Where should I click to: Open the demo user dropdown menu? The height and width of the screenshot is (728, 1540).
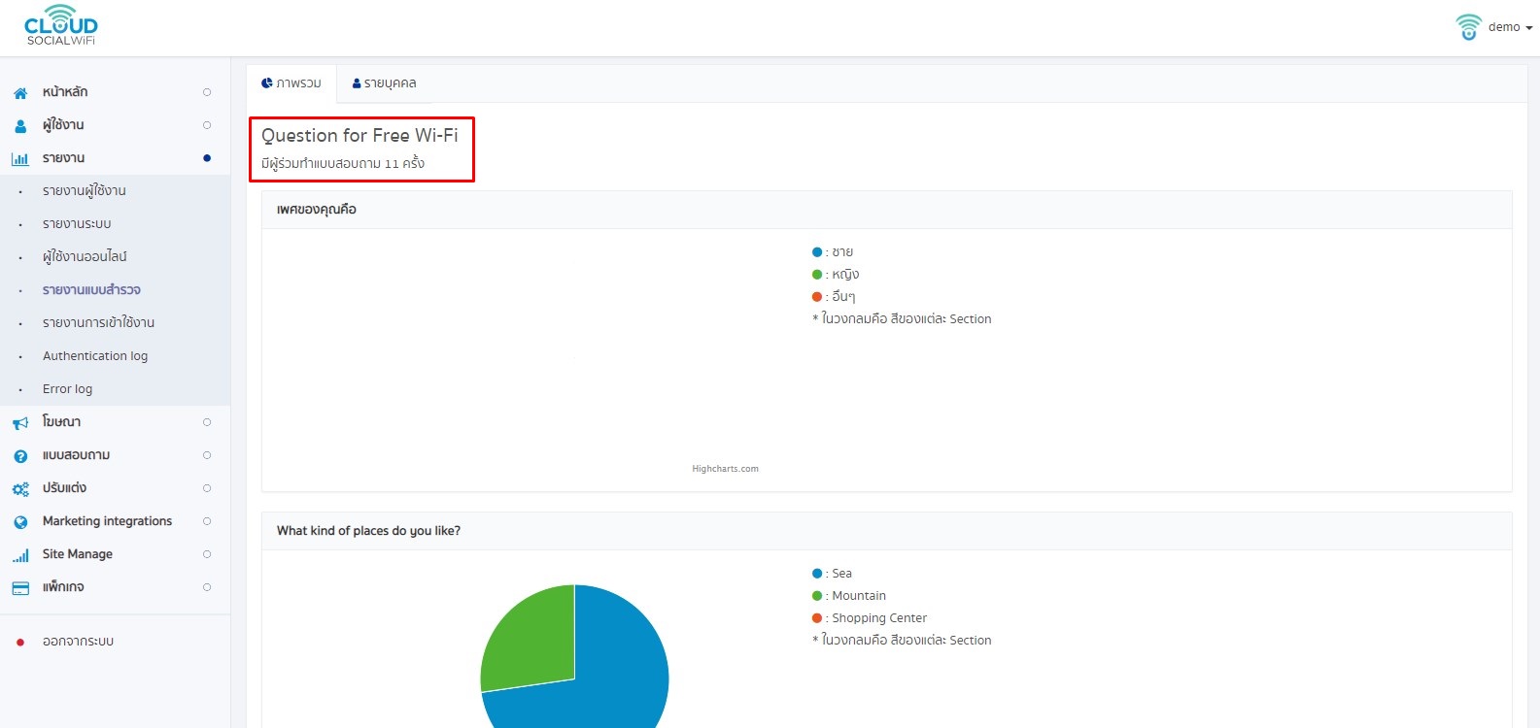click(1510, 27)
